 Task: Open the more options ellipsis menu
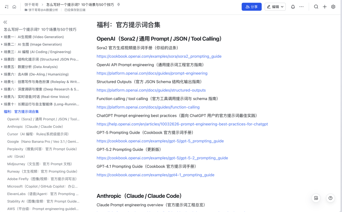pyautogui.click(x=301, y=7)
